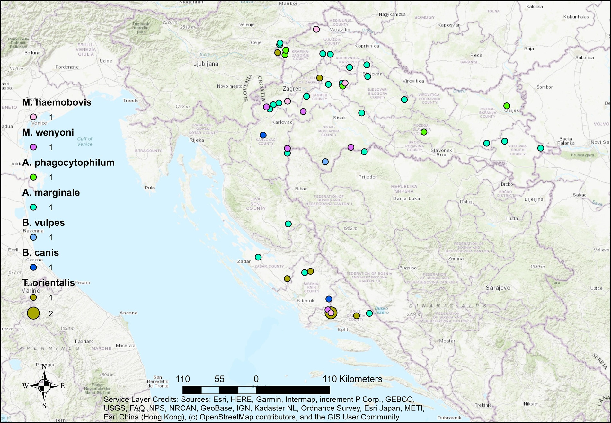Click the light-blue marker north of Prijedor

[325, 162]
